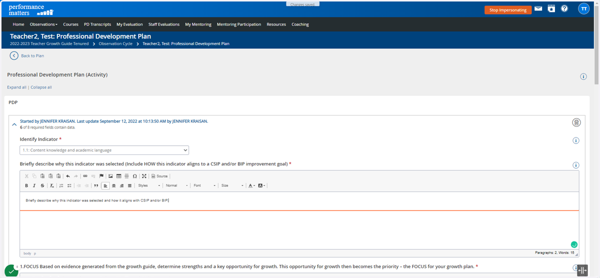
Task: Click the Decrease Indent icon
Action: [78, 185]
